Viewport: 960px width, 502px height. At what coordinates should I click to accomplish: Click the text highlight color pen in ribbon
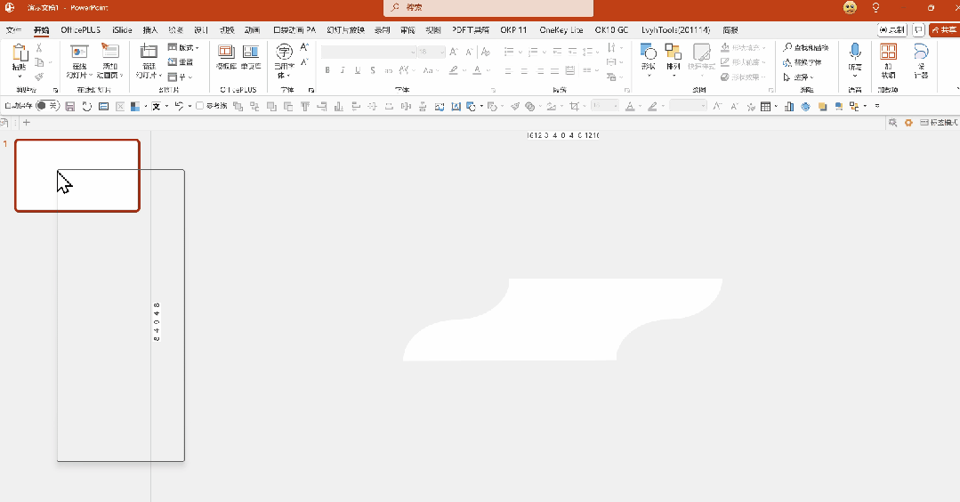[x=454, y=70]
